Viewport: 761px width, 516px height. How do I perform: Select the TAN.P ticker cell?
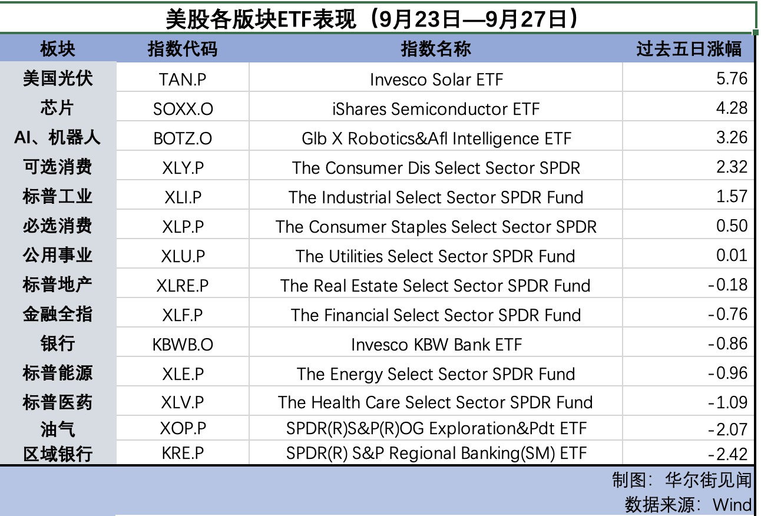(x=183, y=78)
